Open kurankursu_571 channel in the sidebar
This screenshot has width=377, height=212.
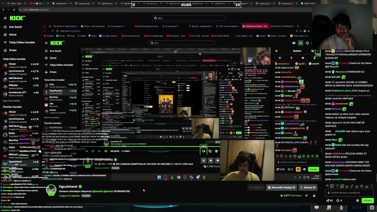pyautogui.click(x=20, y=93)
